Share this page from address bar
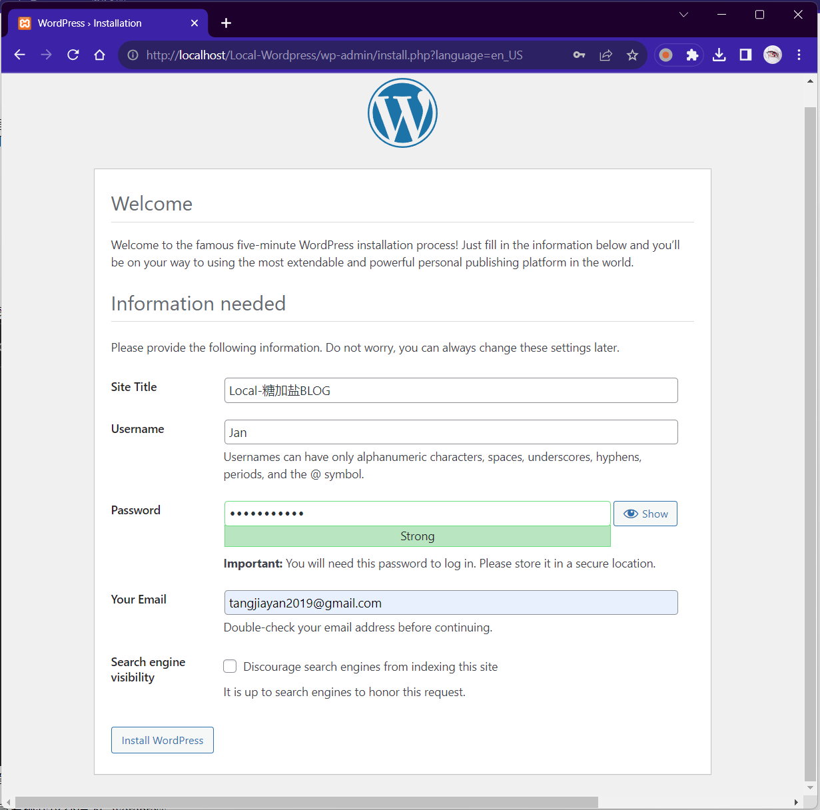Screen dimensions: 820x810 [606, 55]
